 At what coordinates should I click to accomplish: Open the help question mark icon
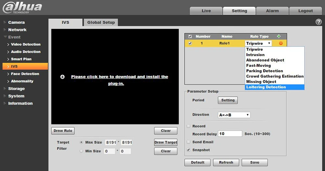click(318, 22)
